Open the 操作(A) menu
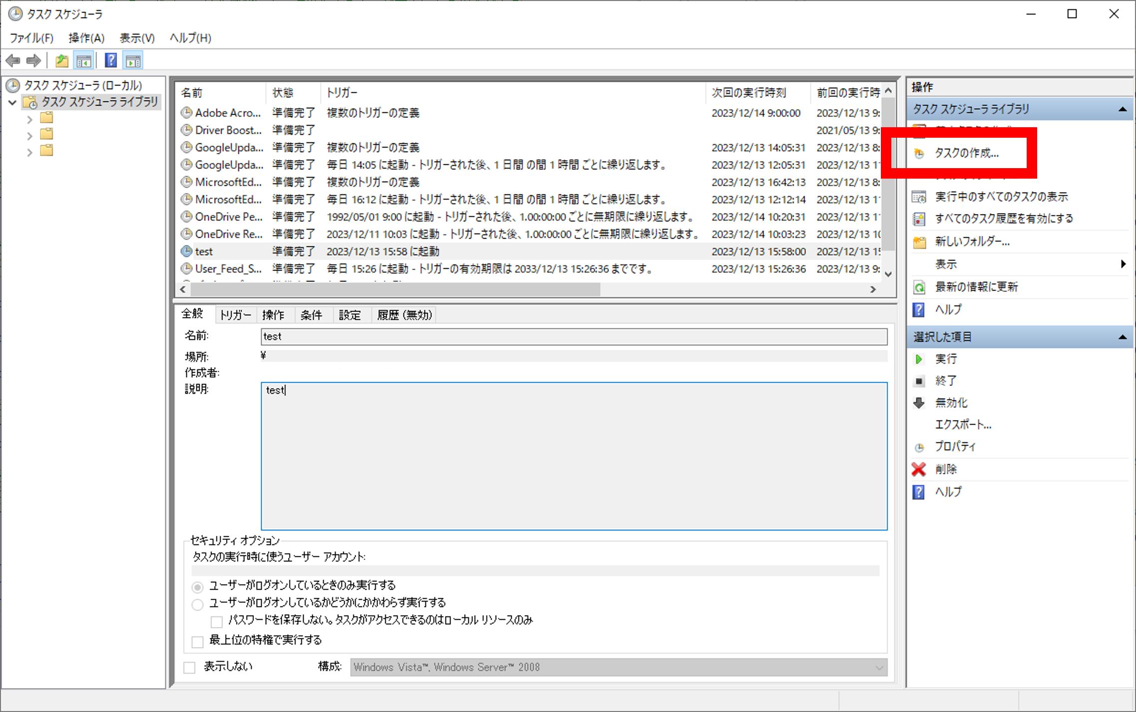 (86, 38)
